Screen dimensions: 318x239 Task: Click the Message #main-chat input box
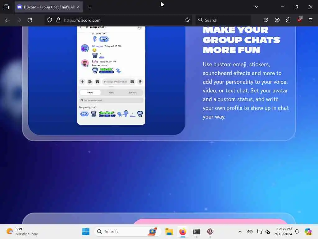click(119, 82)
